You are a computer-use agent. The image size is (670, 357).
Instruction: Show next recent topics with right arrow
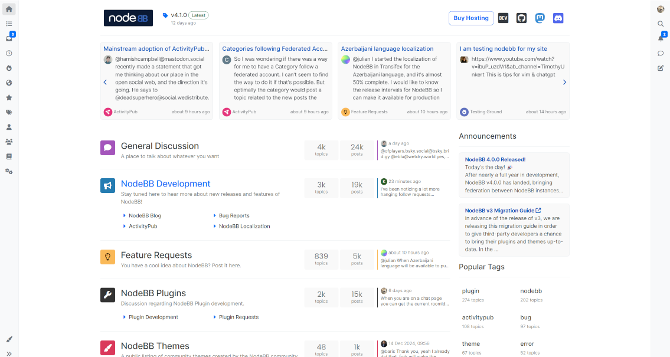click(x=564, y=82)
